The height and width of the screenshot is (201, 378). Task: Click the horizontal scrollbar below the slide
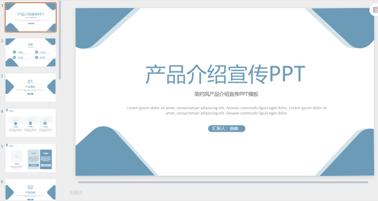click(x=223, y=182)
